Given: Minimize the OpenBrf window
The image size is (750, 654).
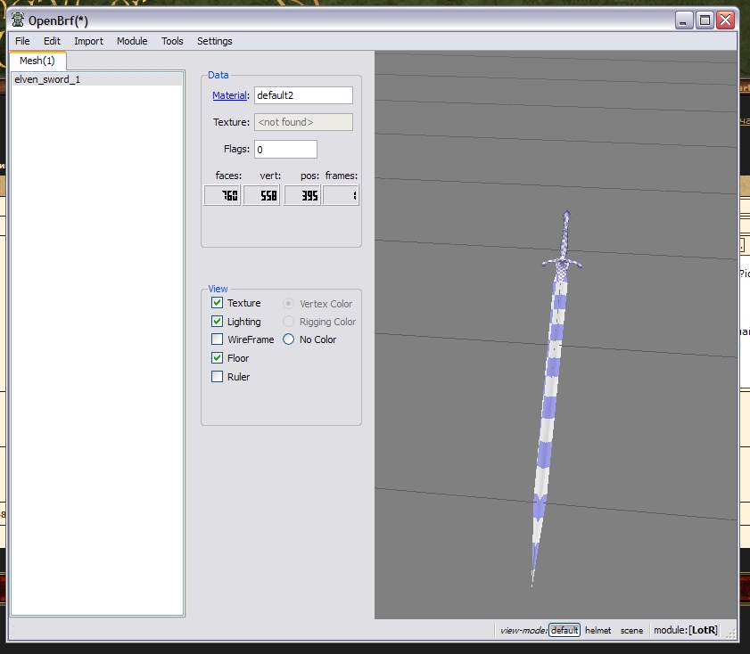Looking at the screenshot, I should tap(684, 20).
